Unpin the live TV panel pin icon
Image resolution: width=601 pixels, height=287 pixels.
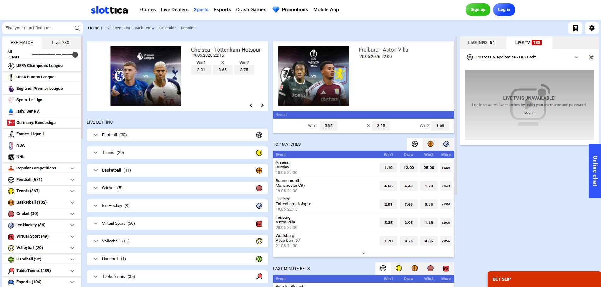click(x=591, y=57)
